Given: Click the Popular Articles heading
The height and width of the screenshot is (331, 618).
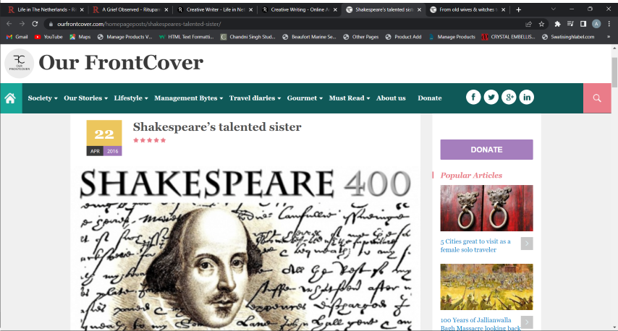Looking at the screenshot, I should point(471,175).
